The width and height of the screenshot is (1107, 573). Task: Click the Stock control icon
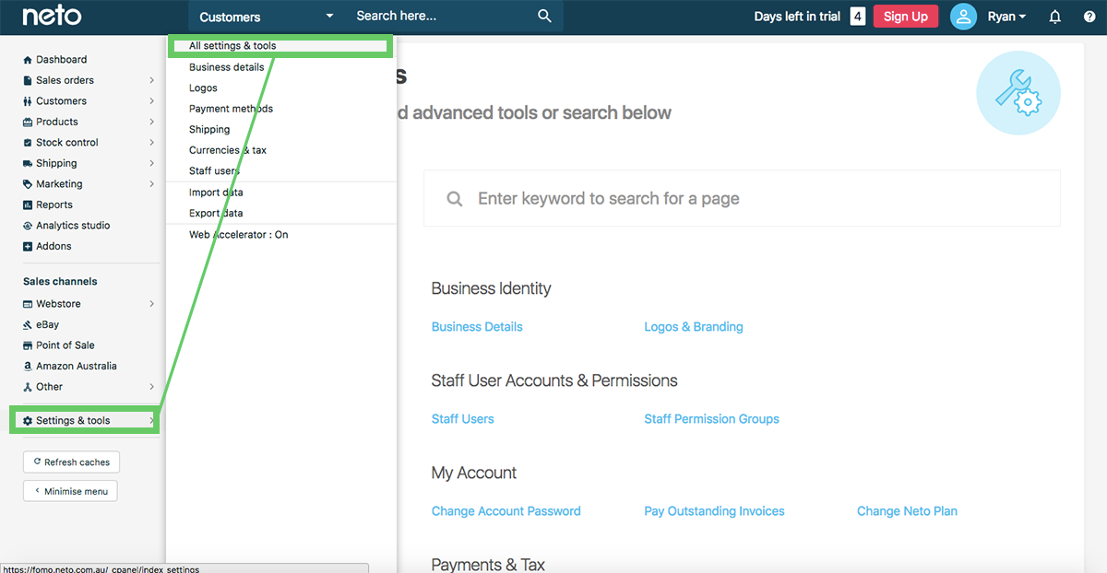(28, 143)
